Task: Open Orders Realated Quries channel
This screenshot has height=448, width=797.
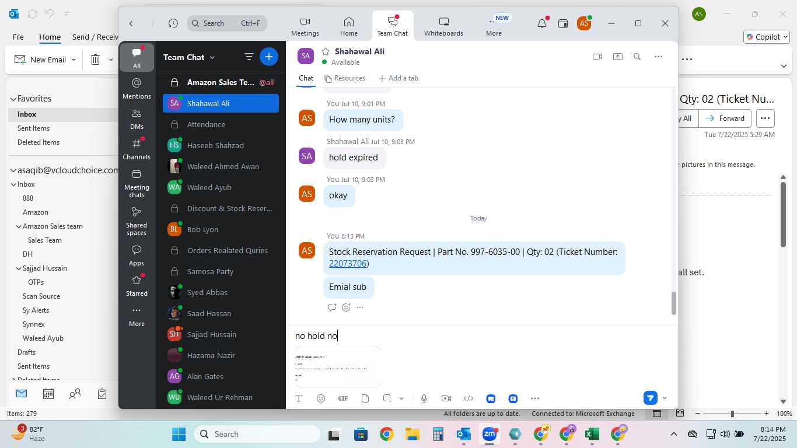Action: click(221, 250)
